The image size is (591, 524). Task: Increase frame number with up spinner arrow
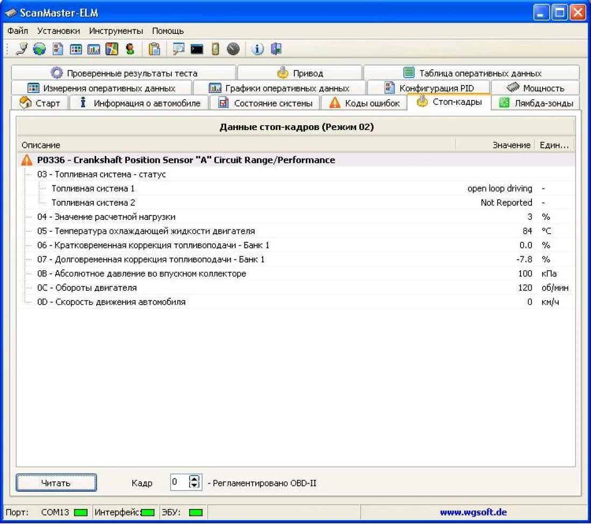pos(194,479)
